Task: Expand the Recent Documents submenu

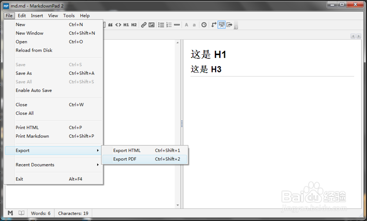Action: point(54,165)
